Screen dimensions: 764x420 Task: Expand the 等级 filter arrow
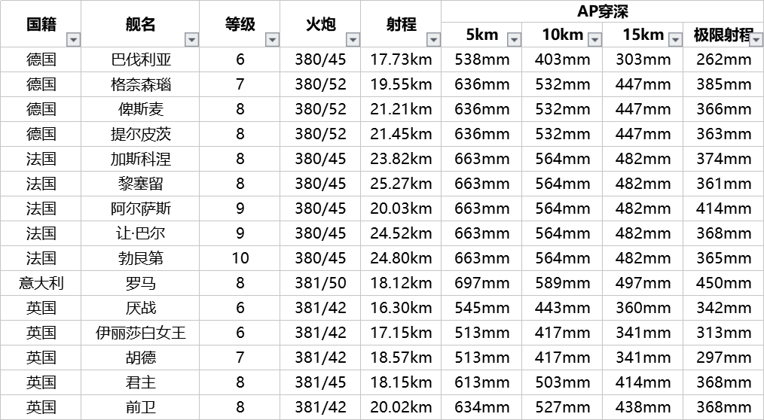271,39
